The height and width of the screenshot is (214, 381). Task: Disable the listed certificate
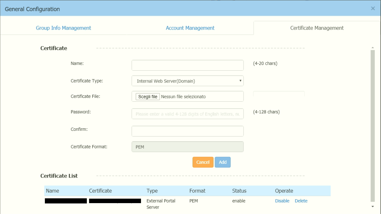point(282,201)
